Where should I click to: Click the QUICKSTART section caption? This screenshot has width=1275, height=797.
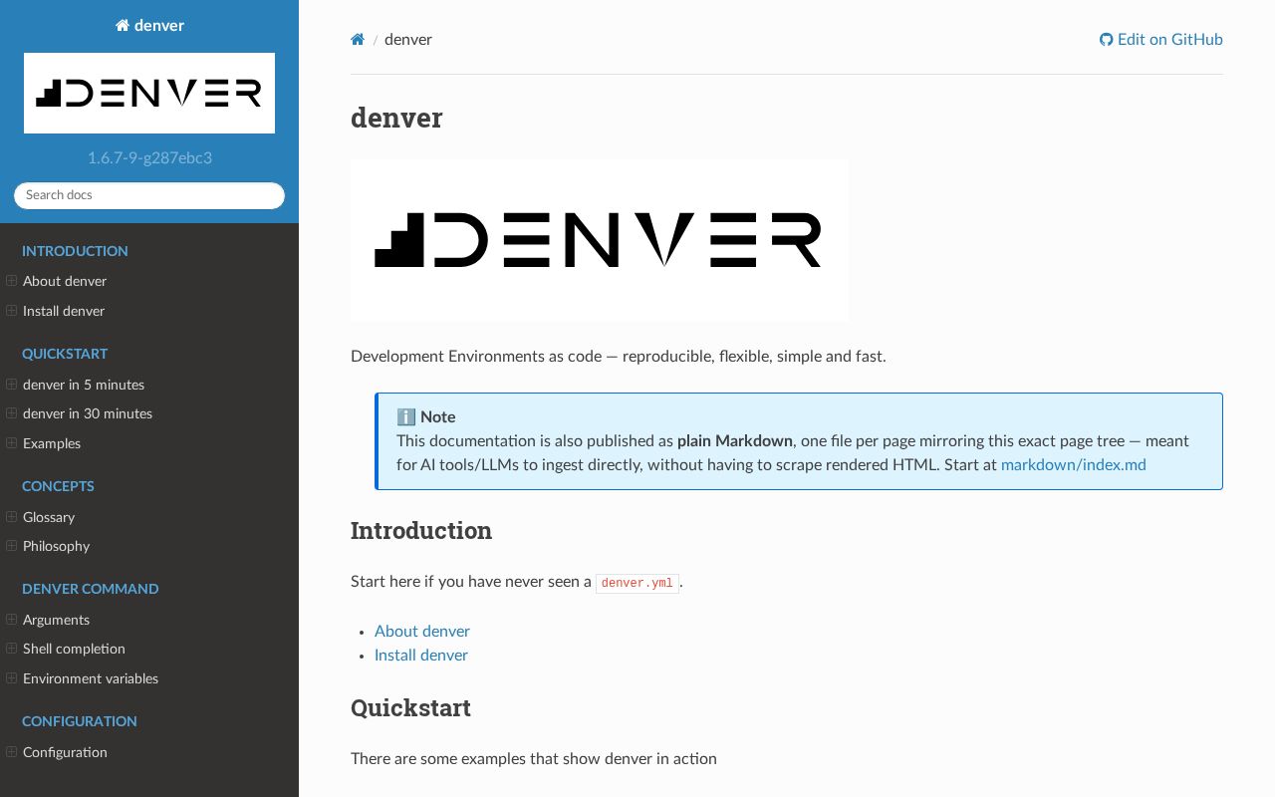[x=65, y=354]
